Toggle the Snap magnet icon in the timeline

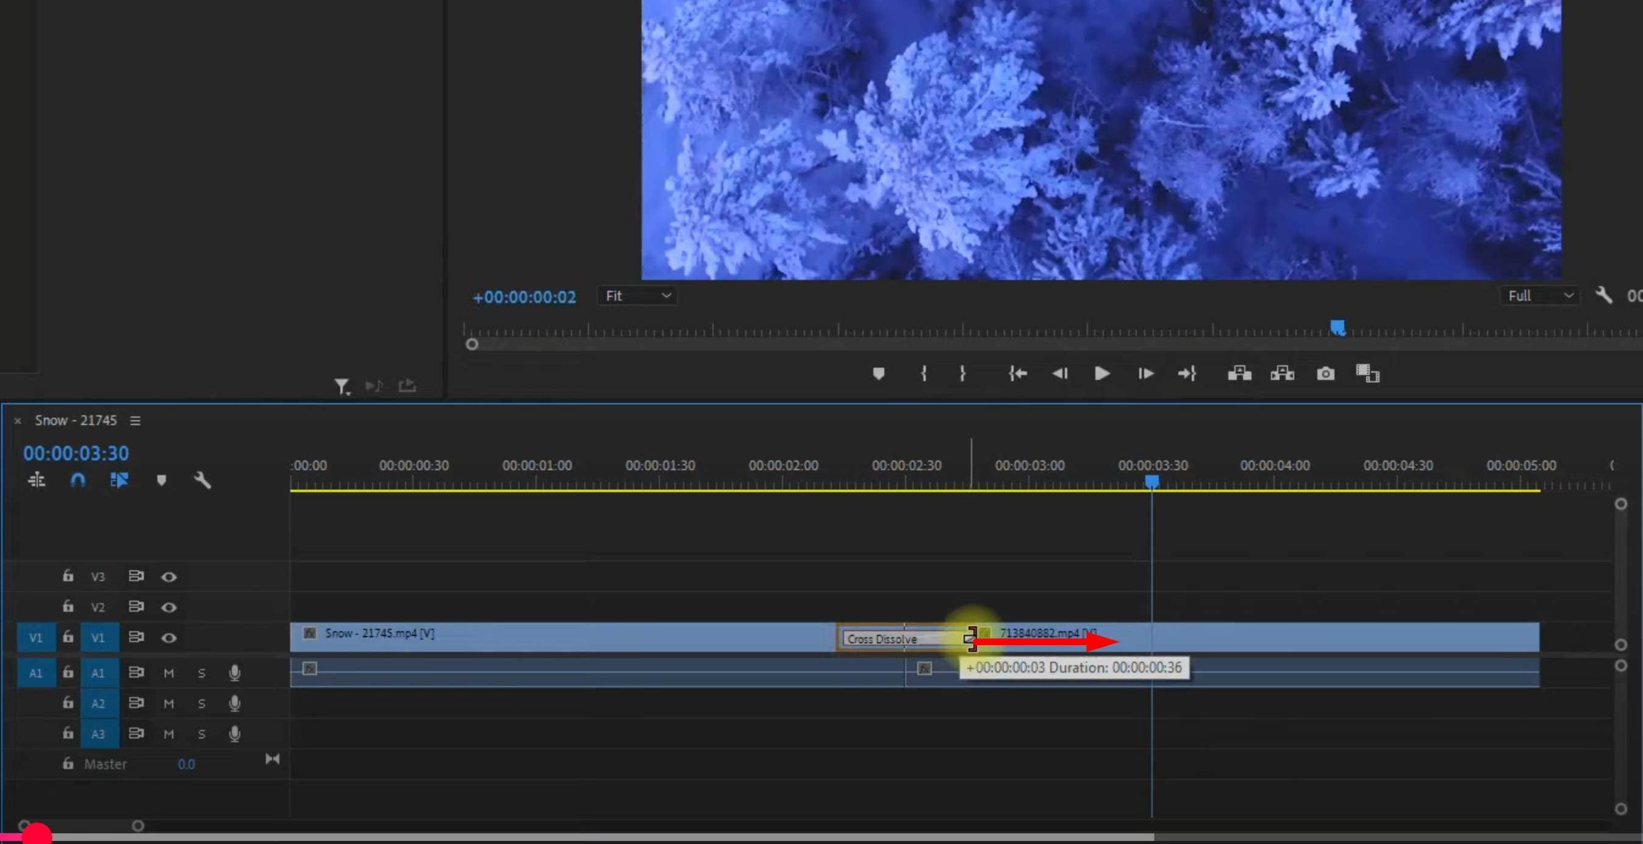pos(78,481)
